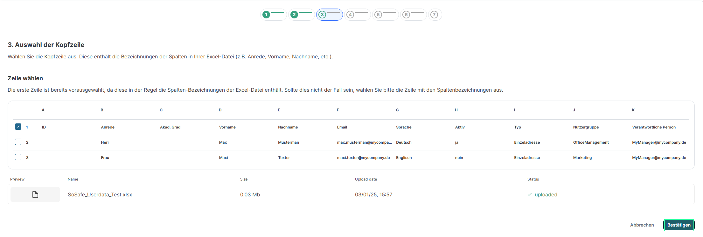Click the OfficeManagement cell in row 2

591,142
